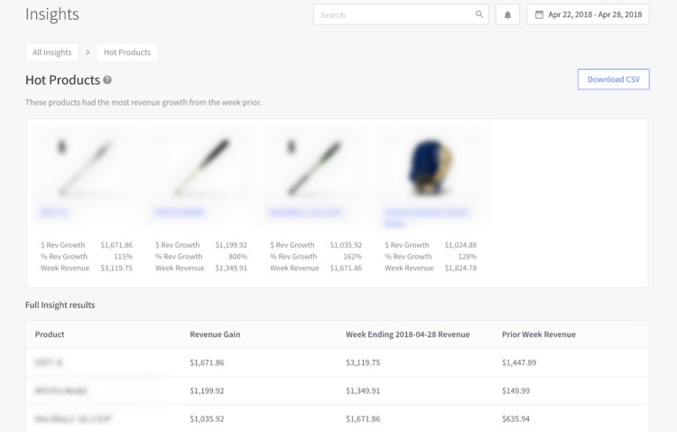
Task: Focus the Search input field
Action: [395, 14]
